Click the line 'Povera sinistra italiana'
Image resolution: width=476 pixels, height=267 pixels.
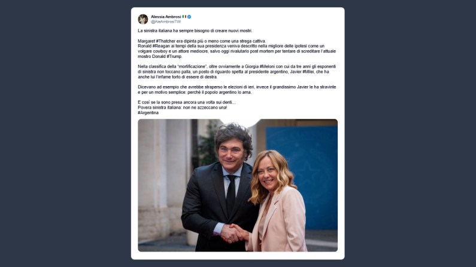coord(183,108)
